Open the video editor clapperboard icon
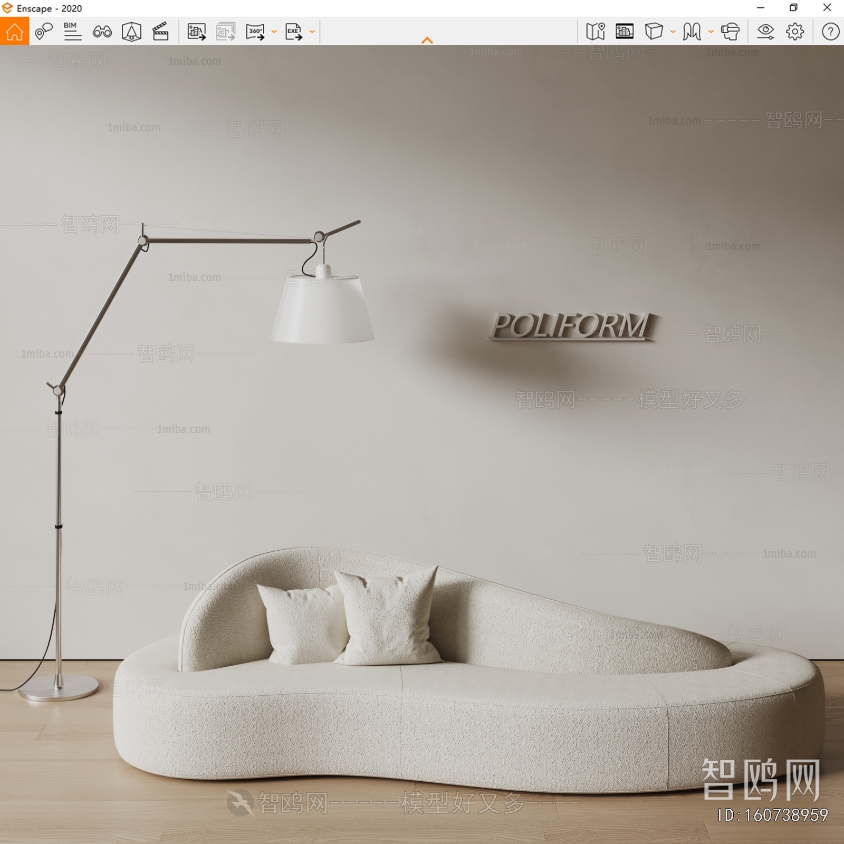The image size is (844, 844). (160, 32)
